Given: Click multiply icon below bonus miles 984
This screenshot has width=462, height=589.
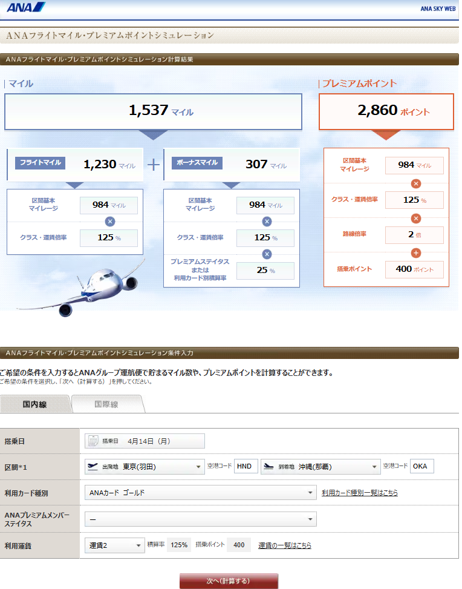Looking at the screenshot, I should (x=267, y=222).
